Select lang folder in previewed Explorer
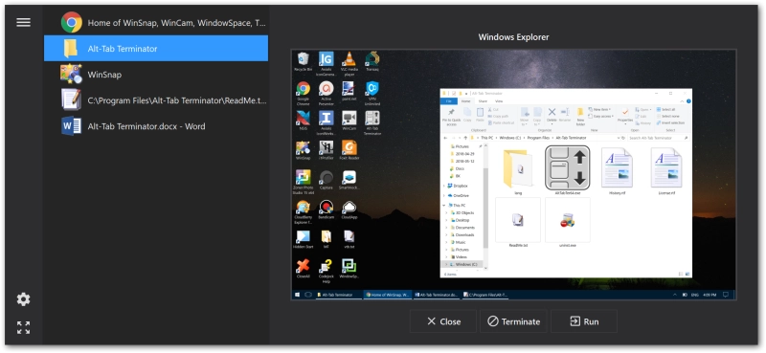This screenshot has height=353, width=766. click(x=518, y=171)
